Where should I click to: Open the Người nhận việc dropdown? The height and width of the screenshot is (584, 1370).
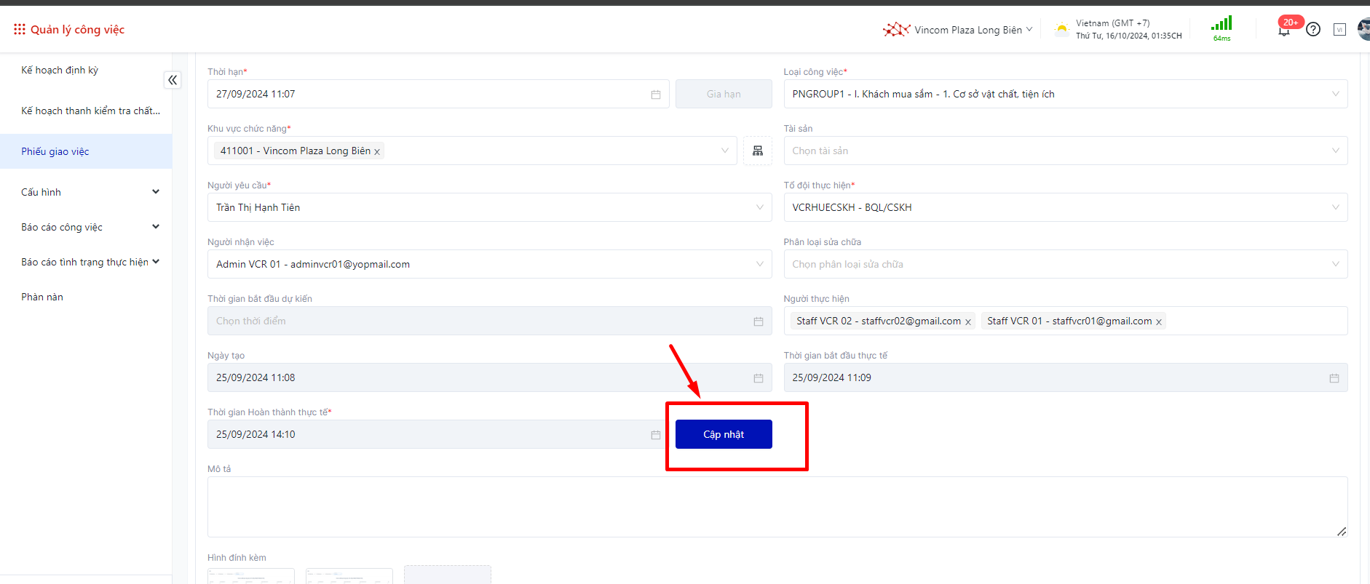490,264
